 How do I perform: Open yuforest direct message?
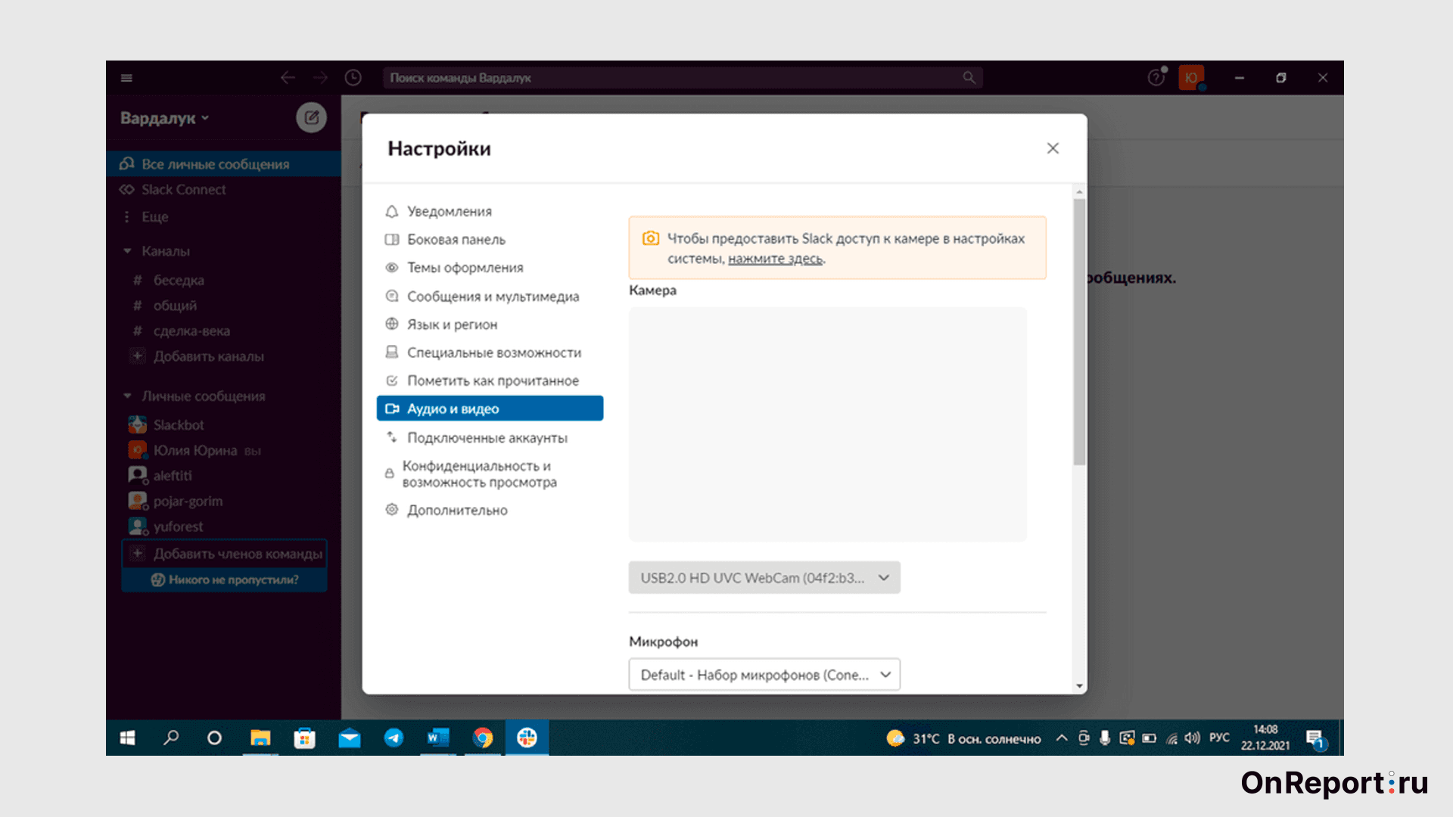223,527
